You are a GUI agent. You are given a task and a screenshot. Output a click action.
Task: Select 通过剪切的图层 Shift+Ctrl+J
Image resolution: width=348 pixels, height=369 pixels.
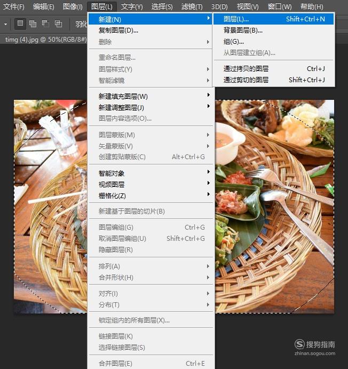tap(273, 80)
